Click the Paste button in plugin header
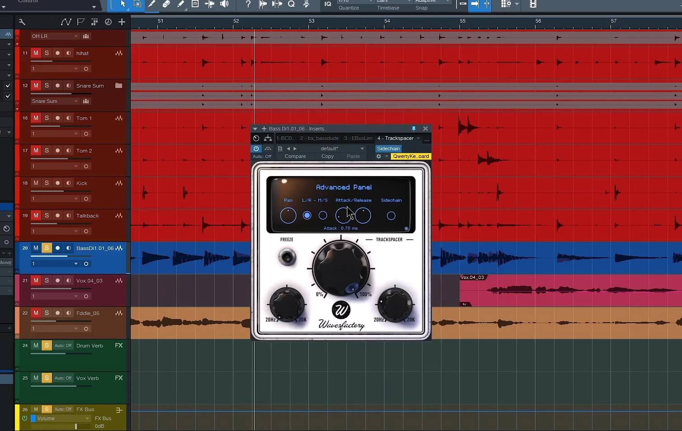This screenshot has height=431, width=682. click(353, 156)
